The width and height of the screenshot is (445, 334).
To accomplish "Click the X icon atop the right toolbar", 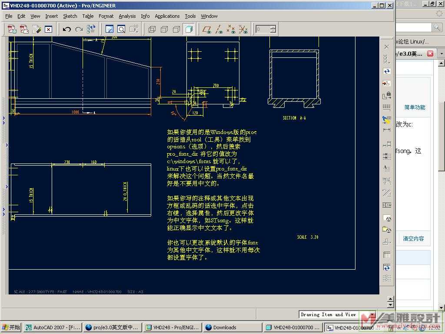I will (386, 47).
